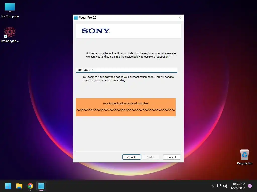Open My Computer desktop icon
Viewport: 257px width, 192px height.
tap(10, 10)
